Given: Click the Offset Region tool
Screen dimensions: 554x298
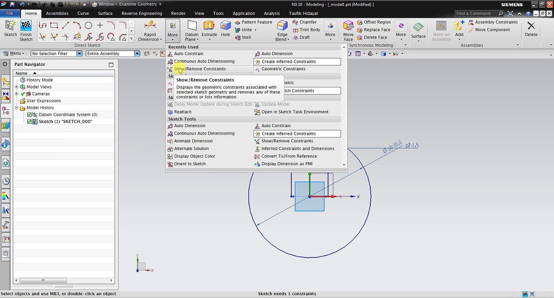Looking at the screenshot, I should 374,22.
